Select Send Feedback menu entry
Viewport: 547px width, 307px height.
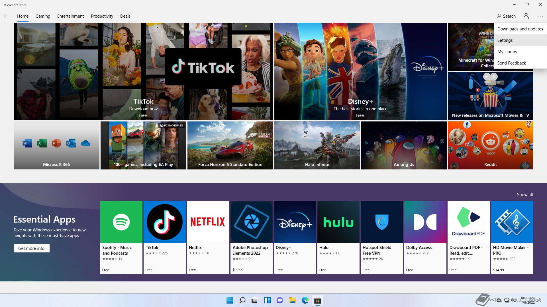(520, 63)
